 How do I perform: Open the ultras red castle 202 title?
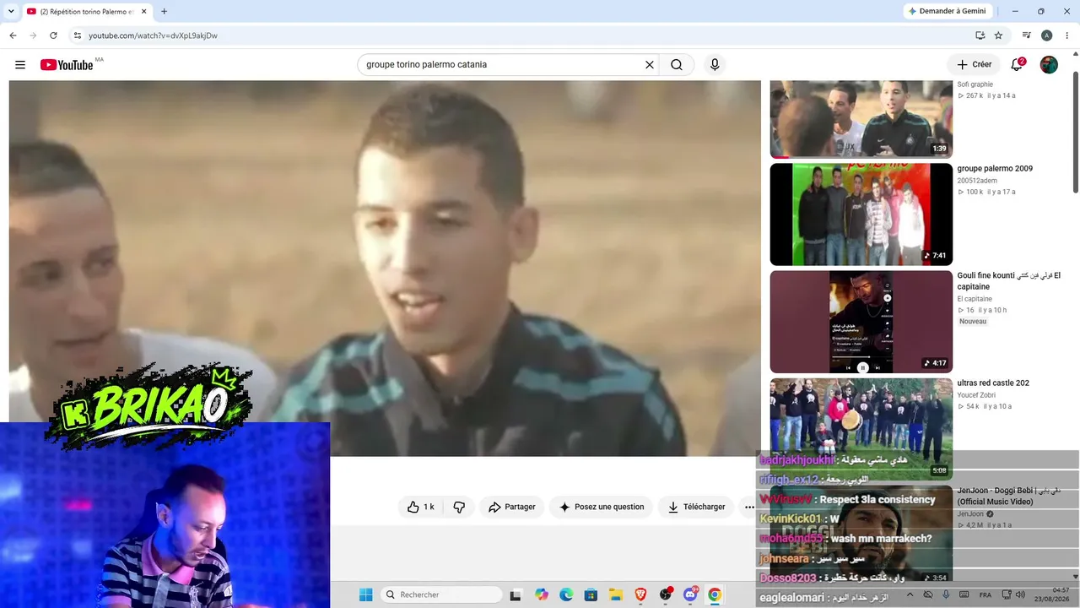tap(993, 383)
